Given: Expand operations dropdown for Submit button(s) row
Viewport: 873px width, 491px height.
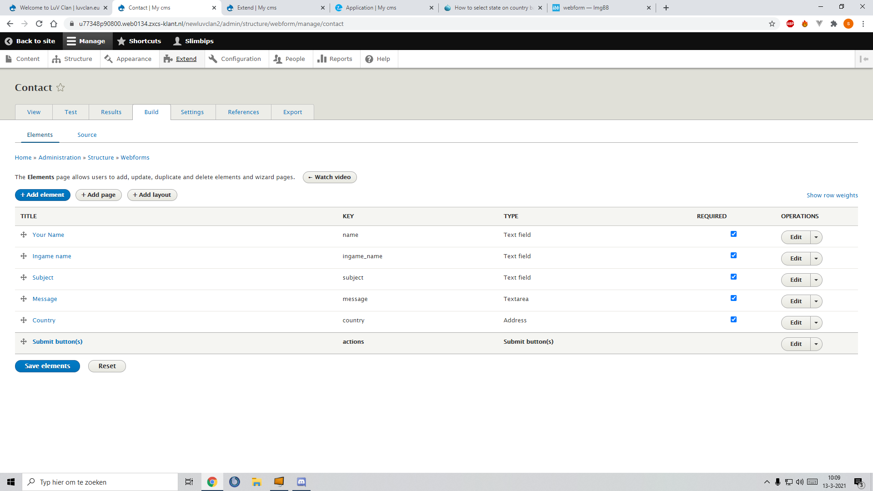Looking at the screenshot, I should pos(816,344).
